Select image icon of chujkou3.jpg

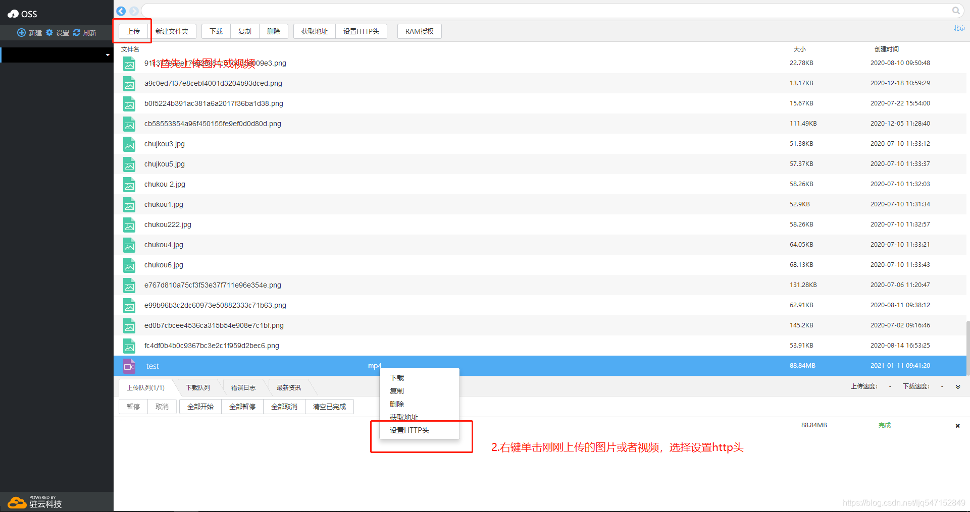[129, 144]
